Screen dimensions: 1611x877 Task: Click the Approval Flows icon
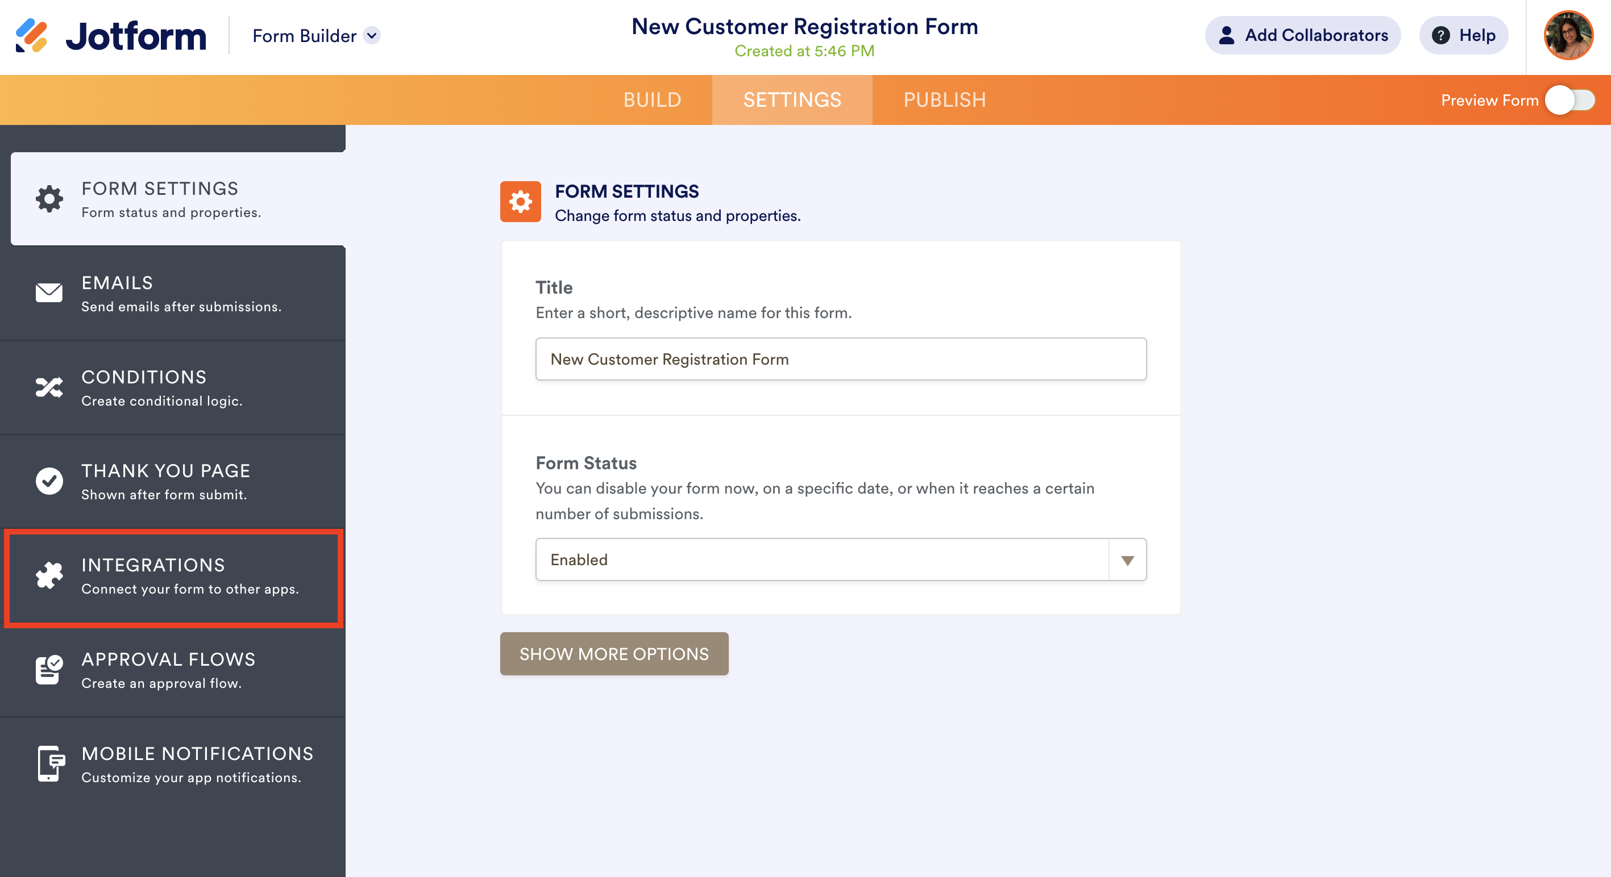click(x=49, y=670)
